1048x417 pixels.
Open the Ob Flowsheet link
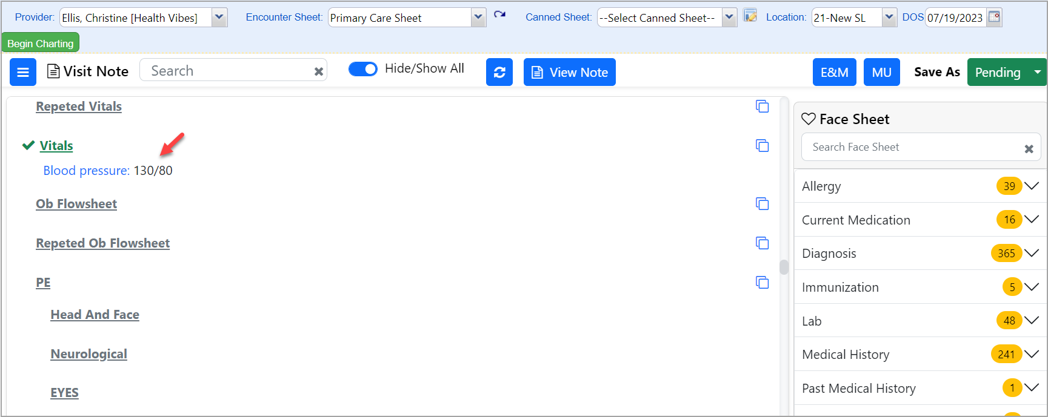pos(76,204)
